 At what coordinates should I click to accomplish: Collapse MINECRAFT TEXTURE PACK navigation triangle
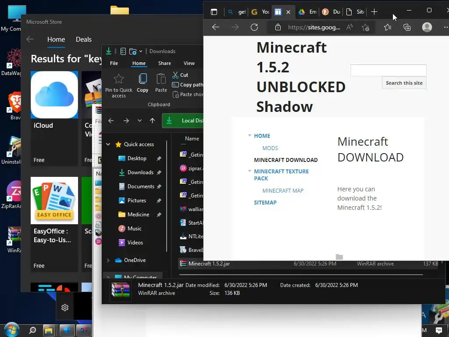(x=249, y=171)
